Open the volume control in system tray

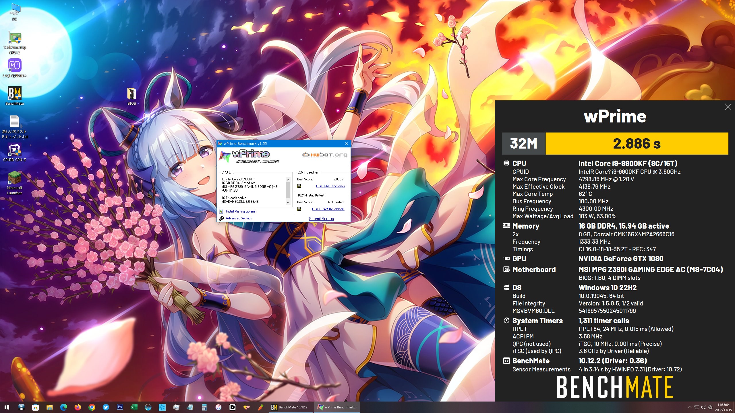click(x=703, y=407)
